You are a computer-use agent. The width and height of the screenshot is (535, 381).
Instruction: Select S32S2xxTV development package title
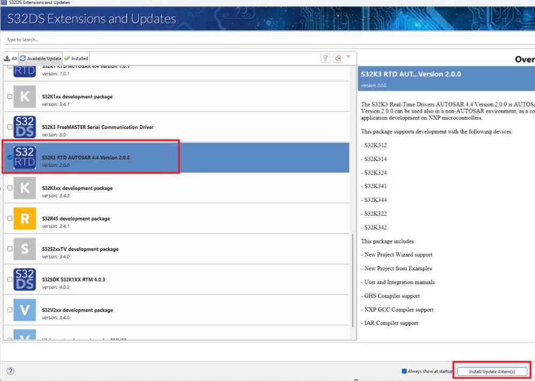coord(80,249)
